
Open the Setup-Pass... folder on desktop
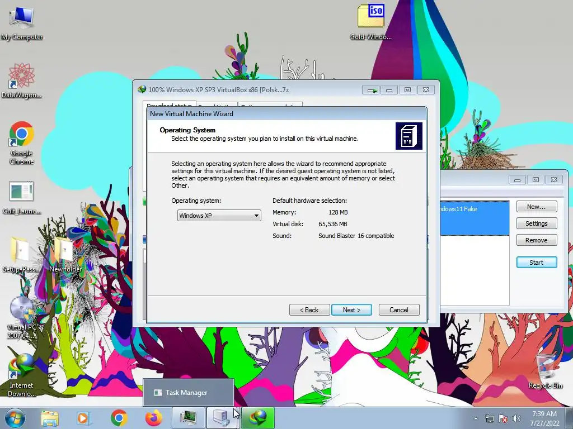[21, 254]
